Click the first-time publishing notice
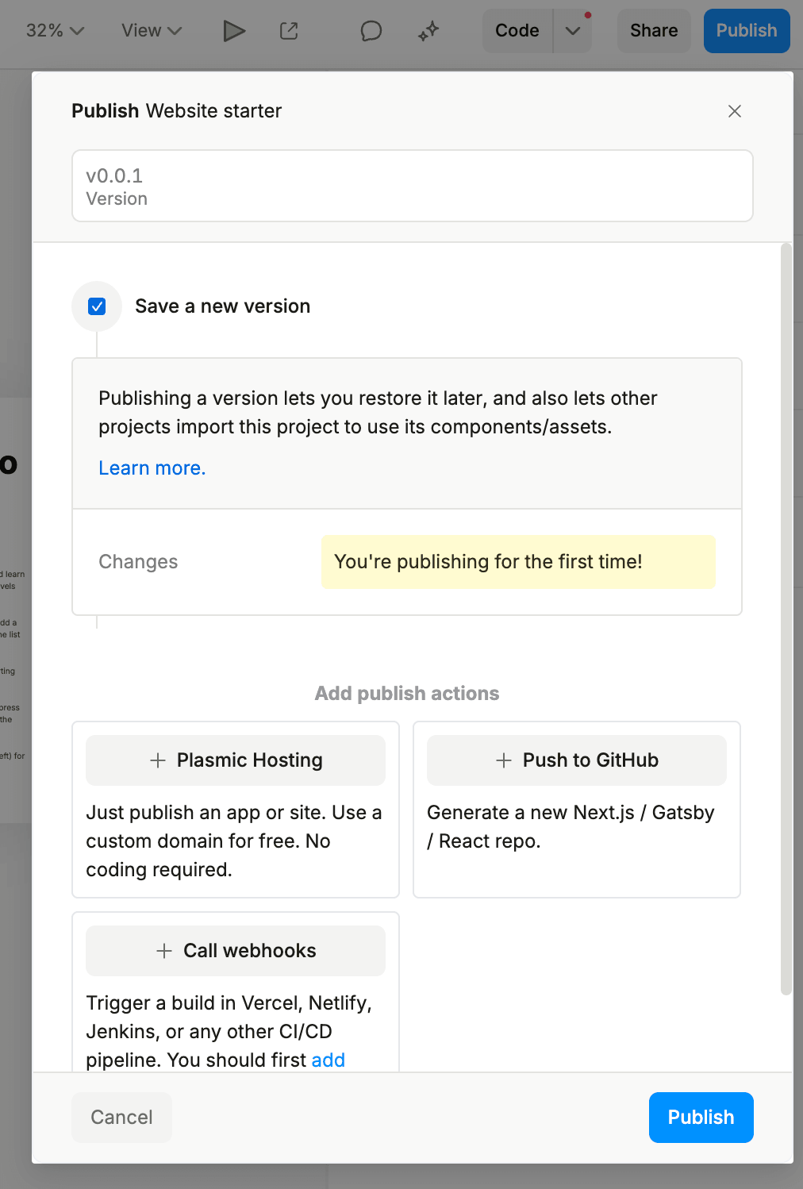Screen dimensions: 803x1189 coord(518,562)
